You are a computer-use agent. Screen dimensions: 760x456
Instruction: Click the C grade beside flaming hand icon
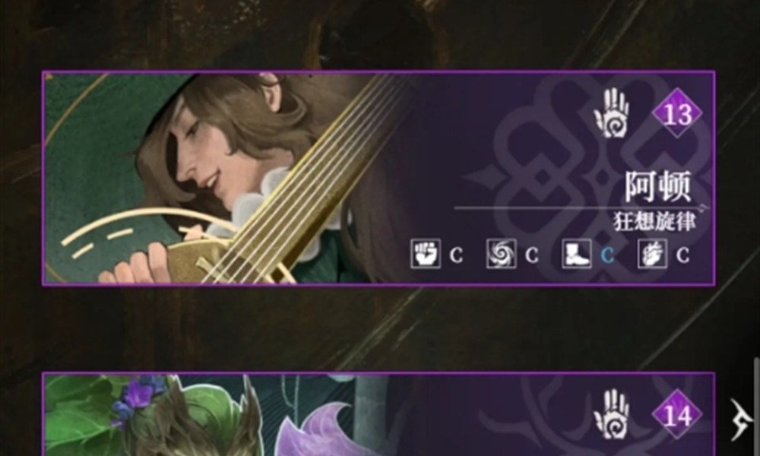683,255
